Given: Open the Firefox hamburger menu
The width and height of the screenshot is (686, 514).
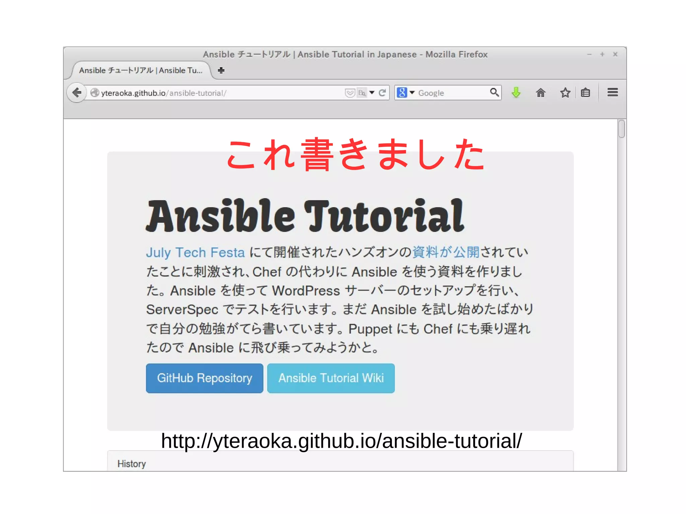Looking at the screenshot, I should (613, 92).
